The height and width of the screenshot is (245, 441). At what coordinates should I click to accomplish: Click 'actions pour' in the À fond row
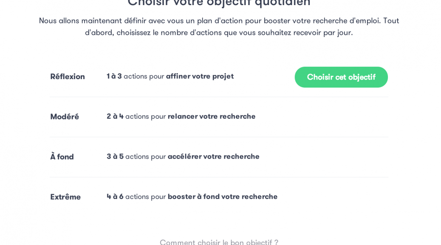point(145,156)
